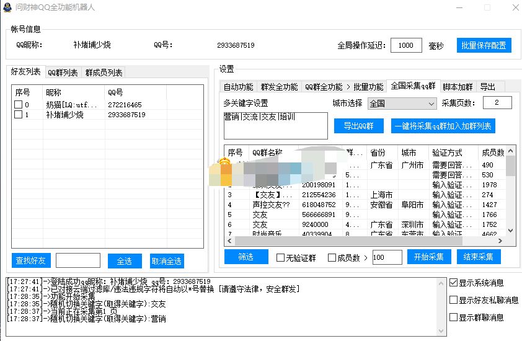Click into the 多关键字设置 text box
The width and height of the screenshot is (522, 341).
pyautogui.click(x=276, y=126)
